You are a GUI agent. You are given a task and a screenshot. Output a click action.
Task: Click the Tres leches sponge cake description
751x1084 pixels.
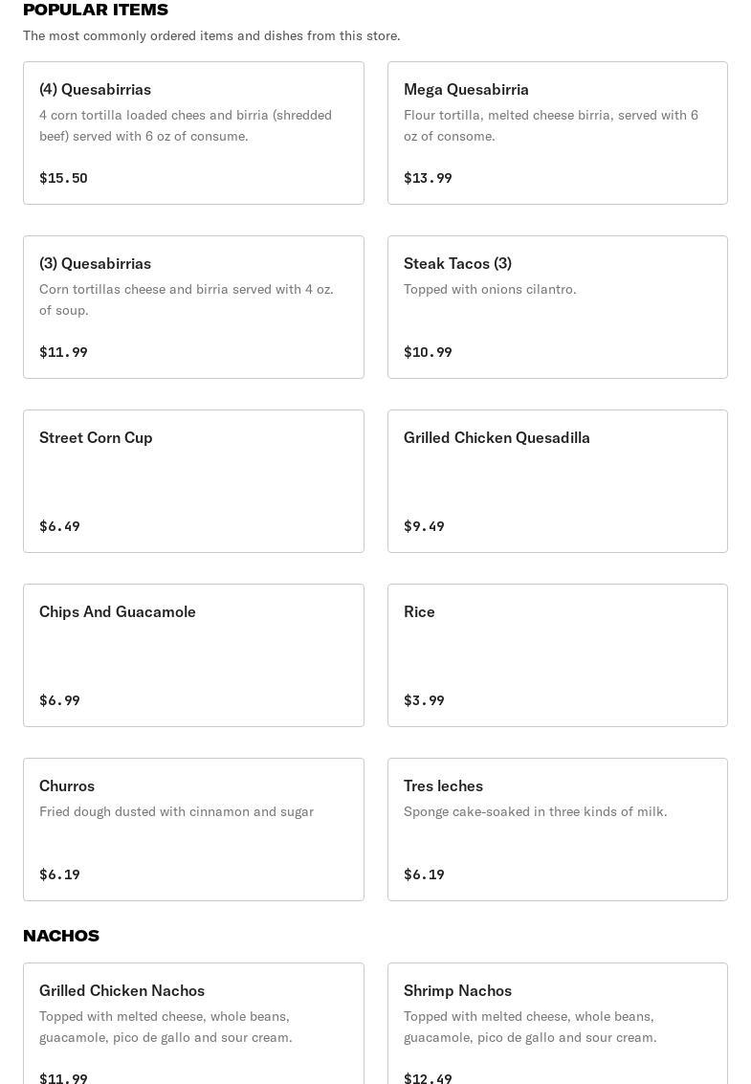coord(535,811)
